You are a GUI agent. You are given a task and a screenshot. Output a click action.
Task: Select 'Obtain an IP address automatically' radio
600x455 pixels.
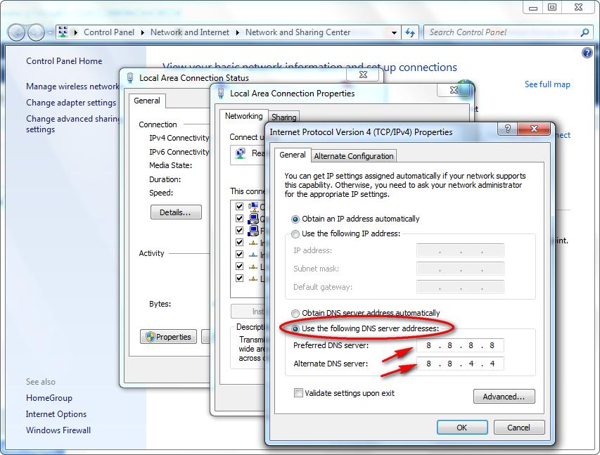[x=295, y=219]
